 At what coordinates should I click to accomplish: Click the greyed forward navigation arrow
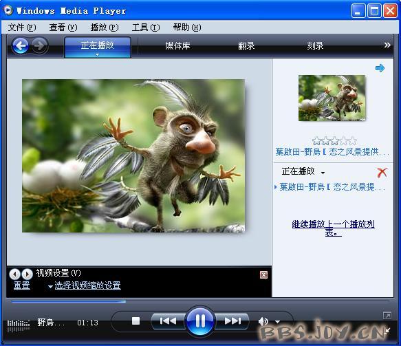click(39, 46)
